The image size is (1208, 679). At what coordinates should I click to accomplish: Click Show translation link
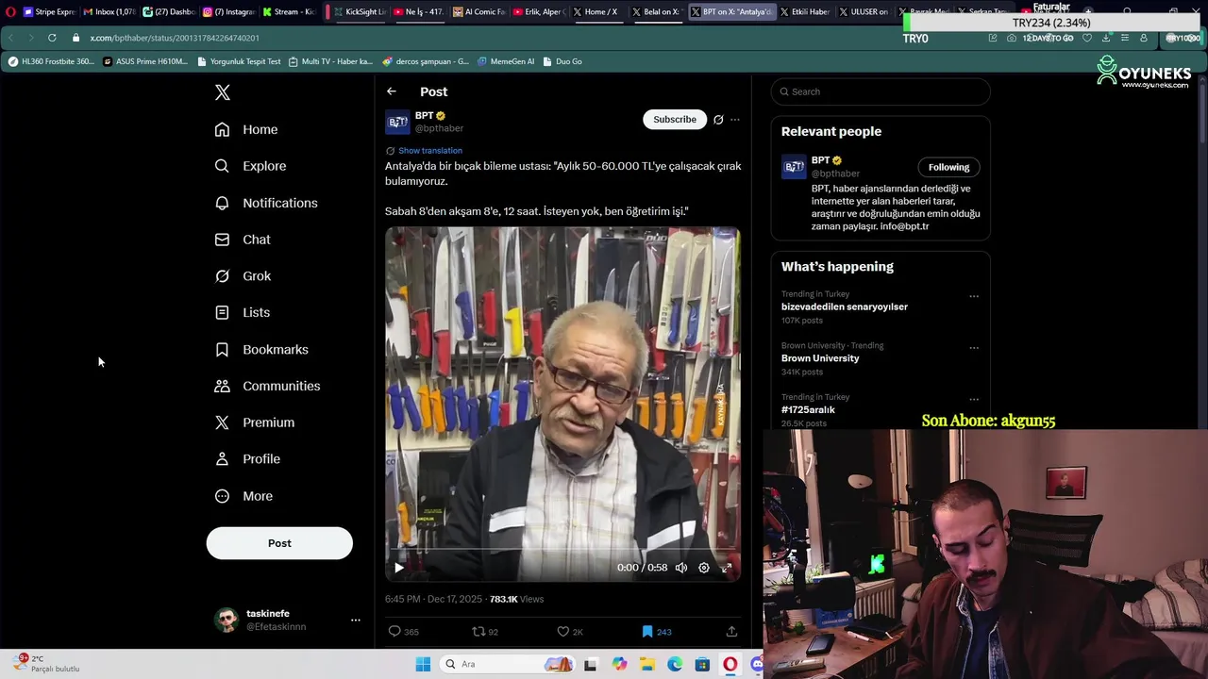click(430, 151)
